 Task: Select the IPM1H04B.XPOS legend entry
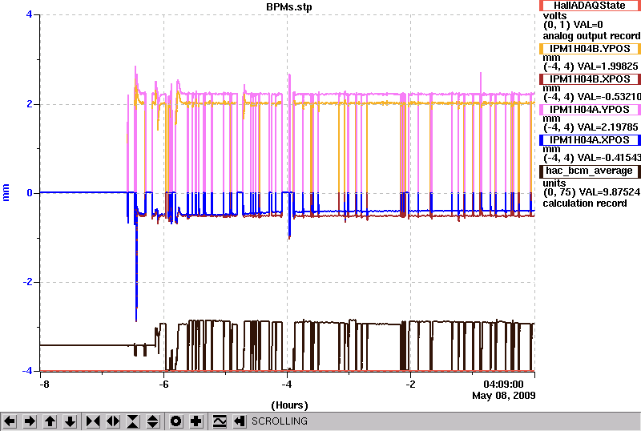pos(590,79)
